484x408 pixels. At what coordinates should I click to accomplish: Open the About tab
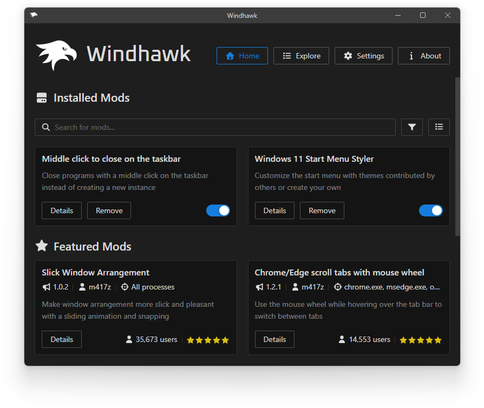click(424, 56)
